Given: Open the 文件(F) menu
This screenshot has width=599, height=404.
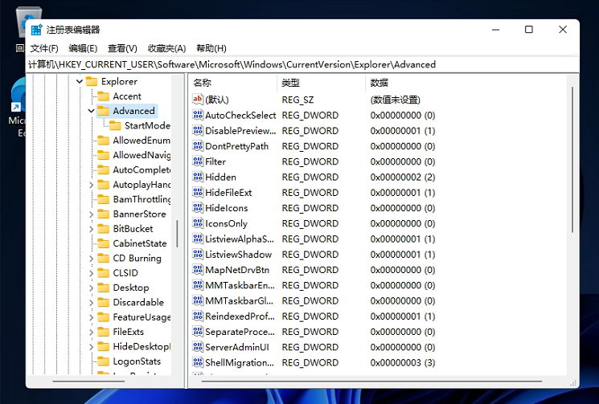Looking at the screenshot, I should coord(44,48).
